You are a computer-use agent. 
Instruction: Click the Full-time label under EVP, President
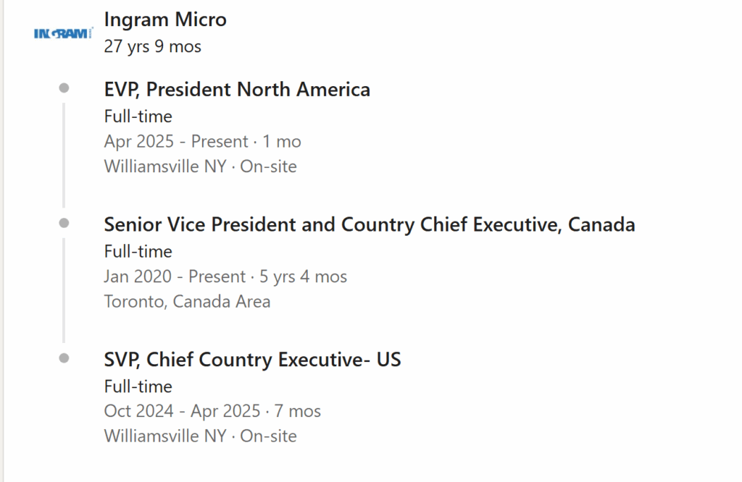(138, 117)
